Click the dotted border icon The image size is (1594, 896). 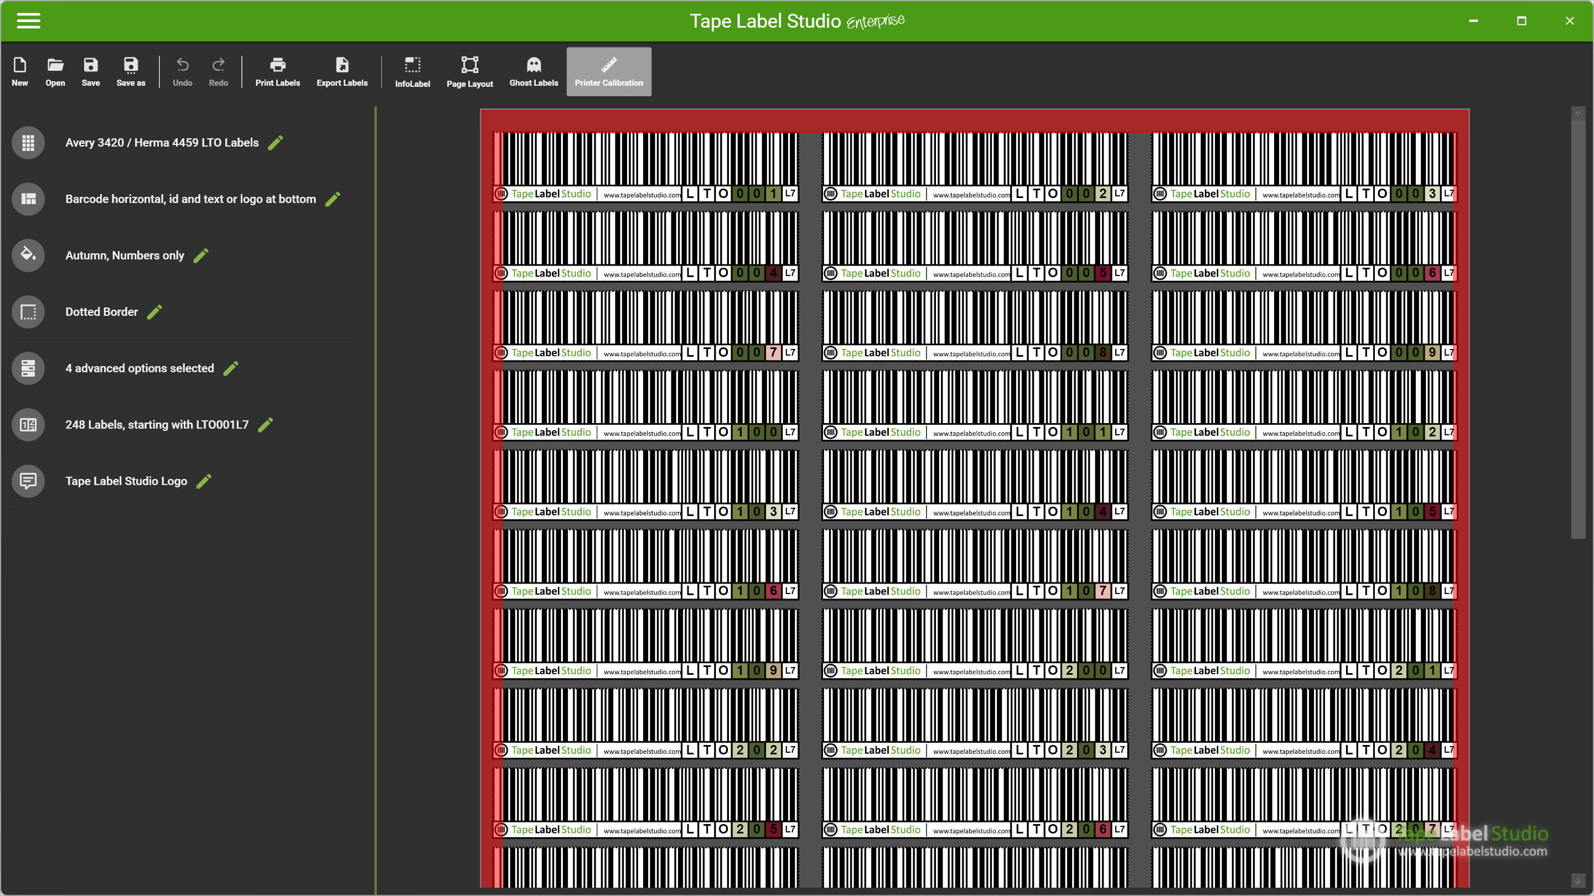click(28, 311)
